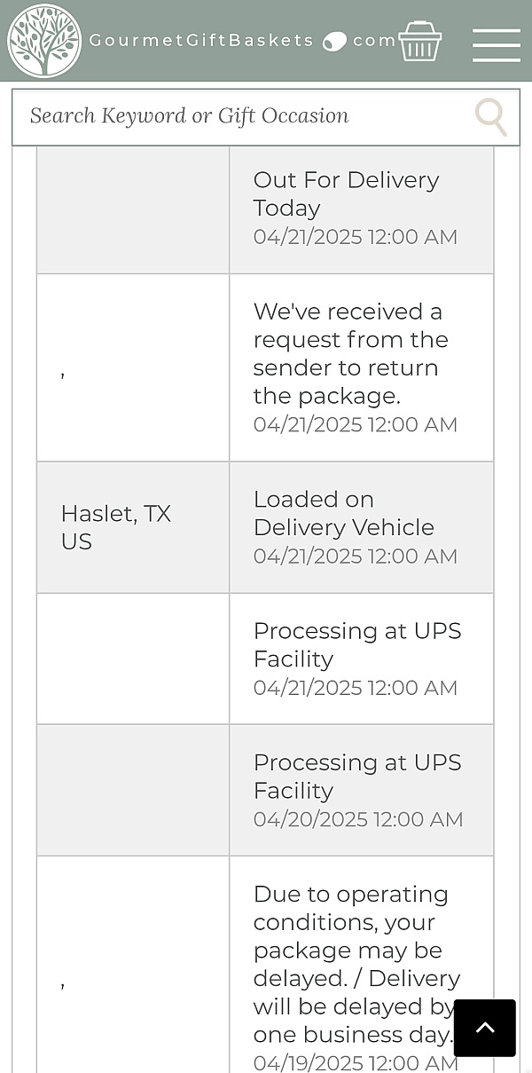Click the tree logo icon
This screenshot has width=532, height=1073.
(44, 41)
